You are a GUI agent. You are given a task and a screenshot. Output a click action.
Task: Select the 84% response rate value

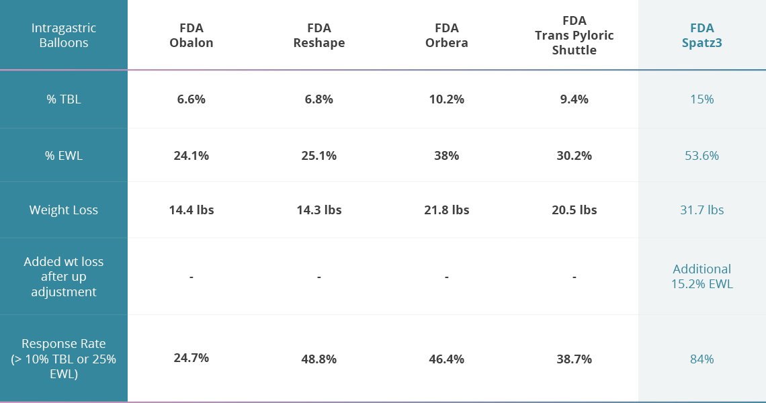click(x=702, y=359)
